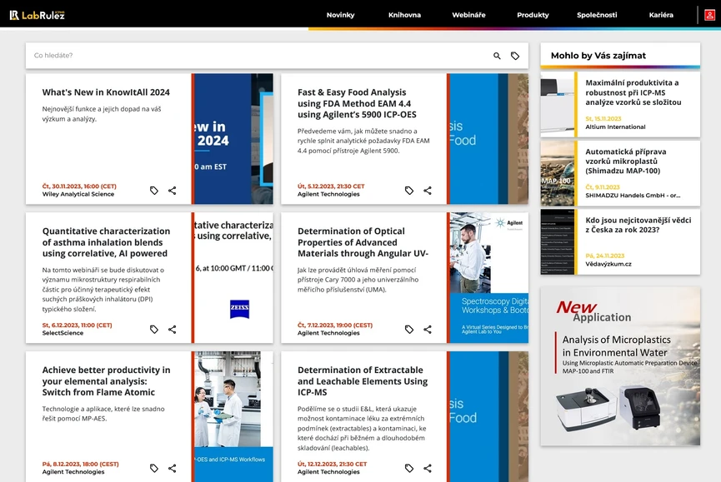Open the Kariéra menu

click(x=661, y=15)
